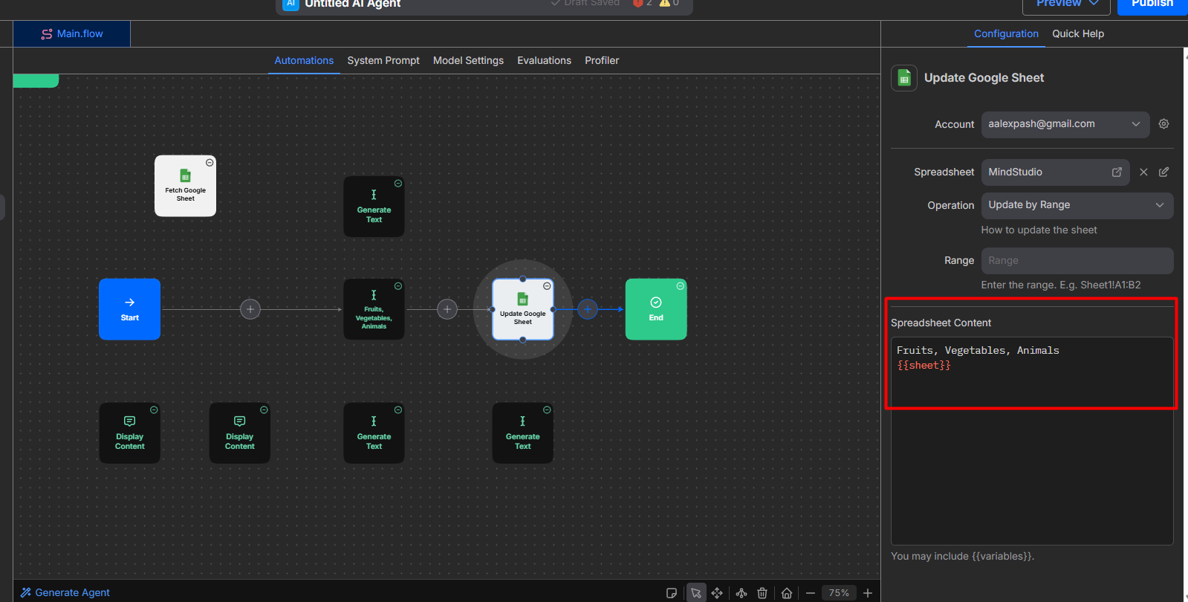Toggle the circle on End node
1188x602 pixels.
681,286
